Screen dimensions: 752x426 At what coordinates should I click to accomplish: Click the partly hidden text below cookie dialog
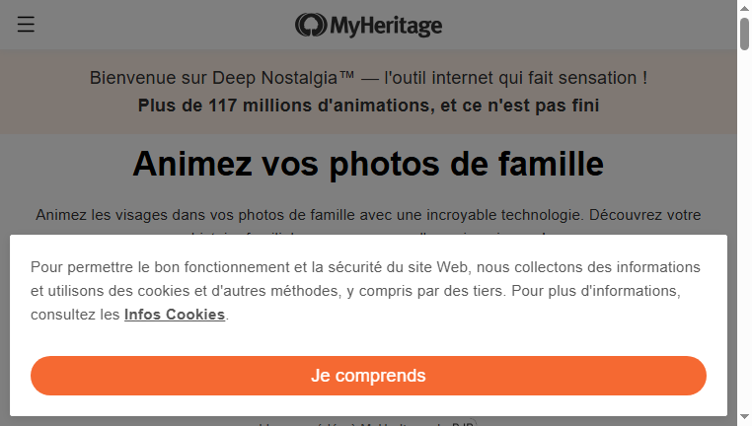367,423
